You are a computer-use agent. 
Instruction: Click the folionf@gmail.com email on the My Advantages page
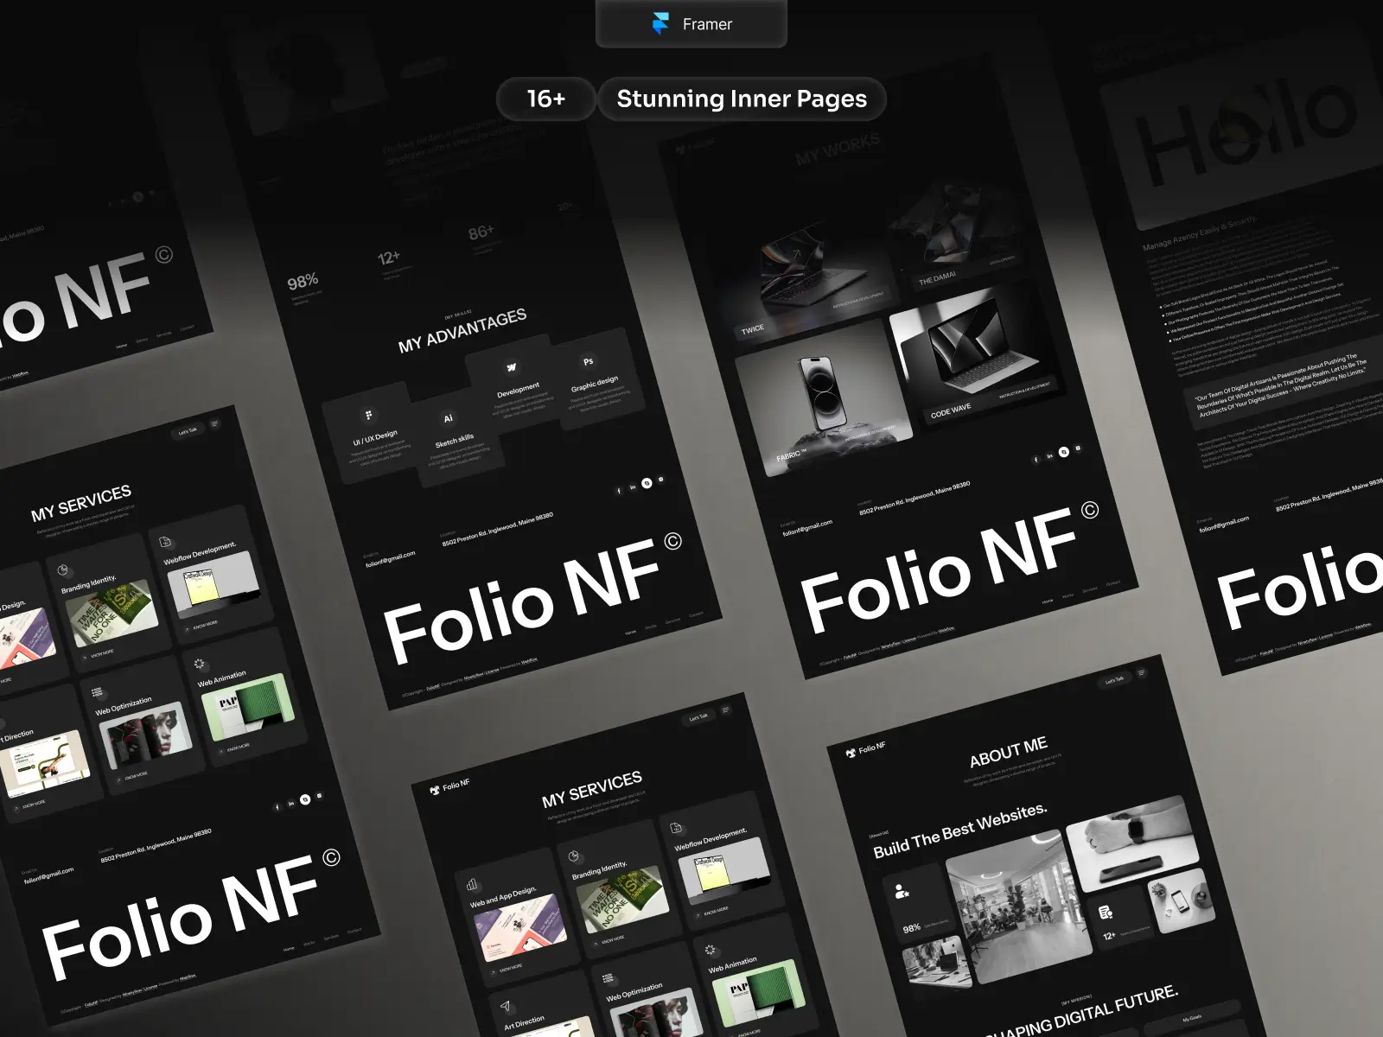coord(390,559)
